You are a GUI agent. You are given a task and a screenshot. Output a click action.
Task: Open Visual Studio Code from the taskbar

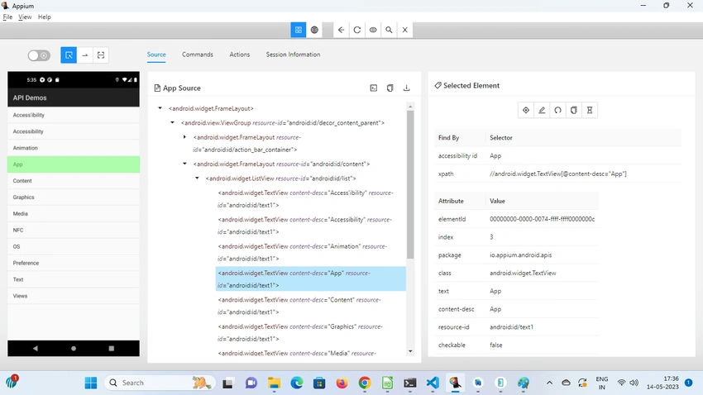click(433, 383)
